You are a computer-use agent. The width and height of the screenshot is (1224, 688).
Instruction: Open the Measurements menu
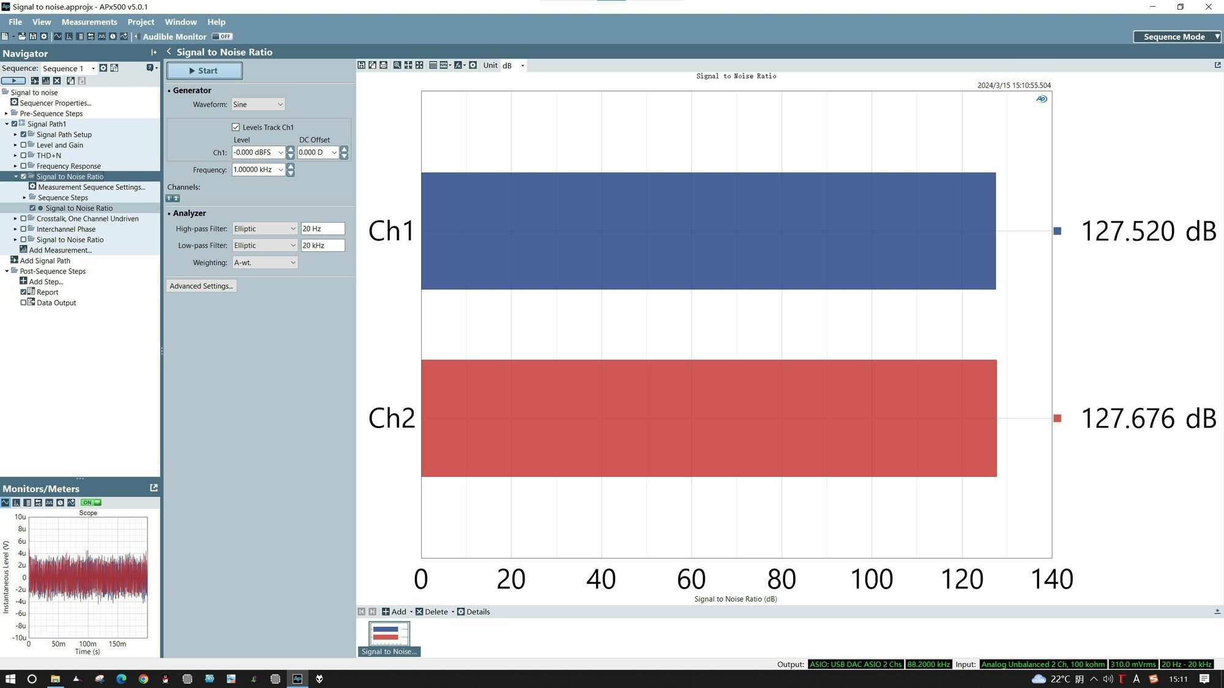(x=89, y=22)
